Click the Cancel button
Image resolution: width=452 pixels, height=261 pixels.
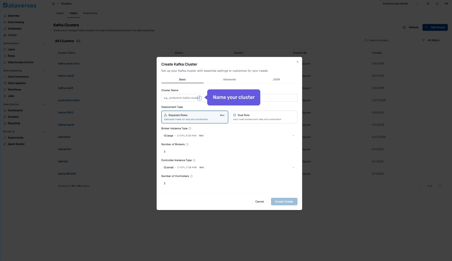click(x=260, y=202)
